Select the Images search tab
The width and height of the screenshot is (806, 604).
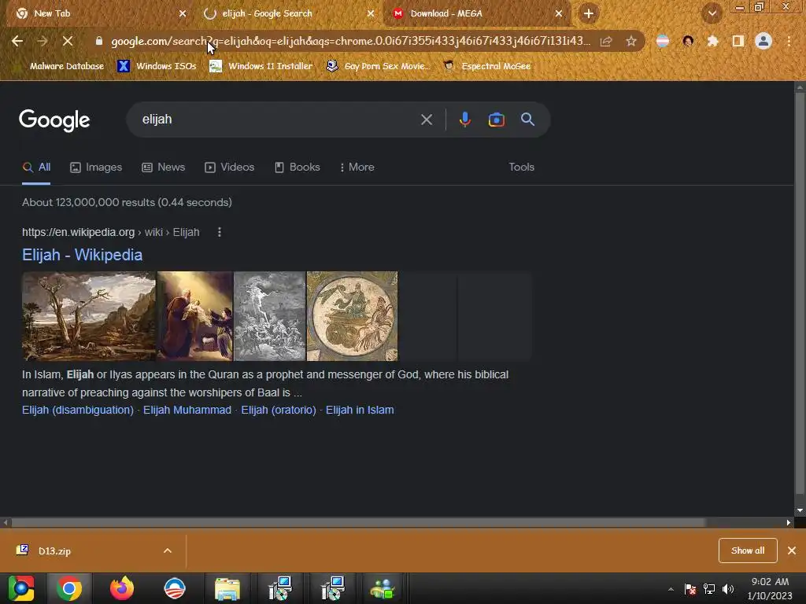[96, 167]
